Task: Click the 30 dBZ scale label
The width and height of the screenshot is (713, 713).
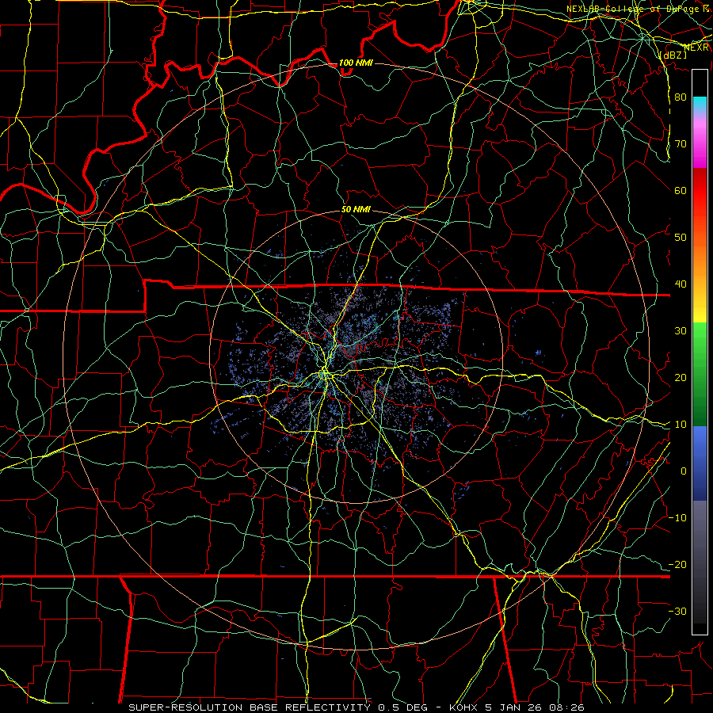Action: [681, 331]
